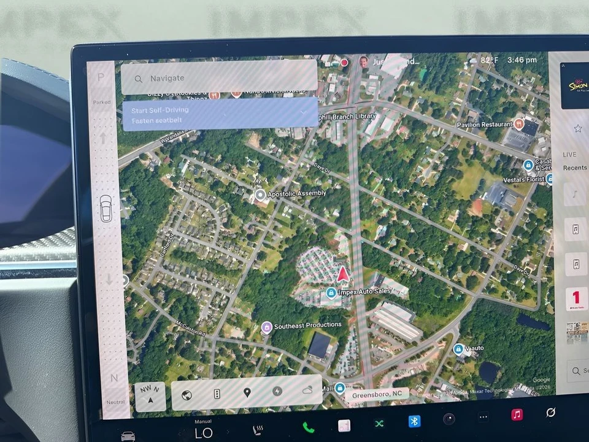The image size is (589, 442).
Task: Tap the V auto map pin
Action: [x=458, y=349]
